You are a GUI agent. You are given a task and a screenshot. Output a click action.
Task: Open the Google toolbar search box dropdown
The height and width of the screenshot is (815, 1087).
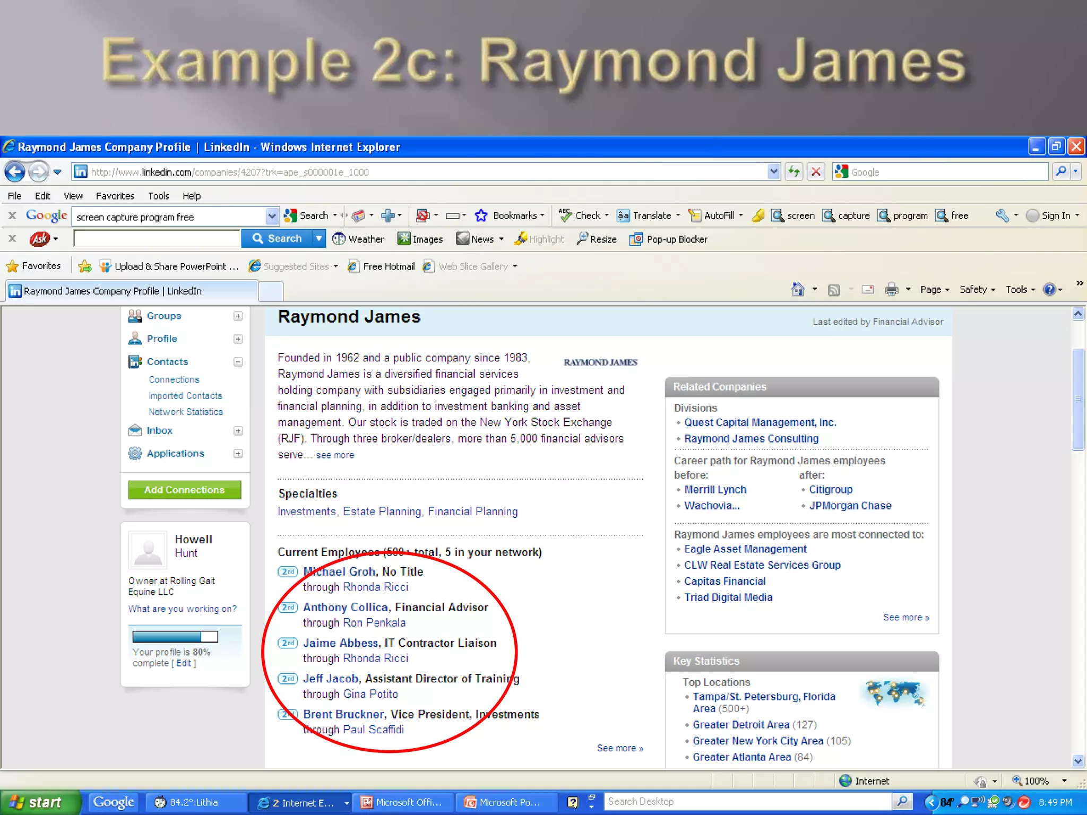(272, 216)
